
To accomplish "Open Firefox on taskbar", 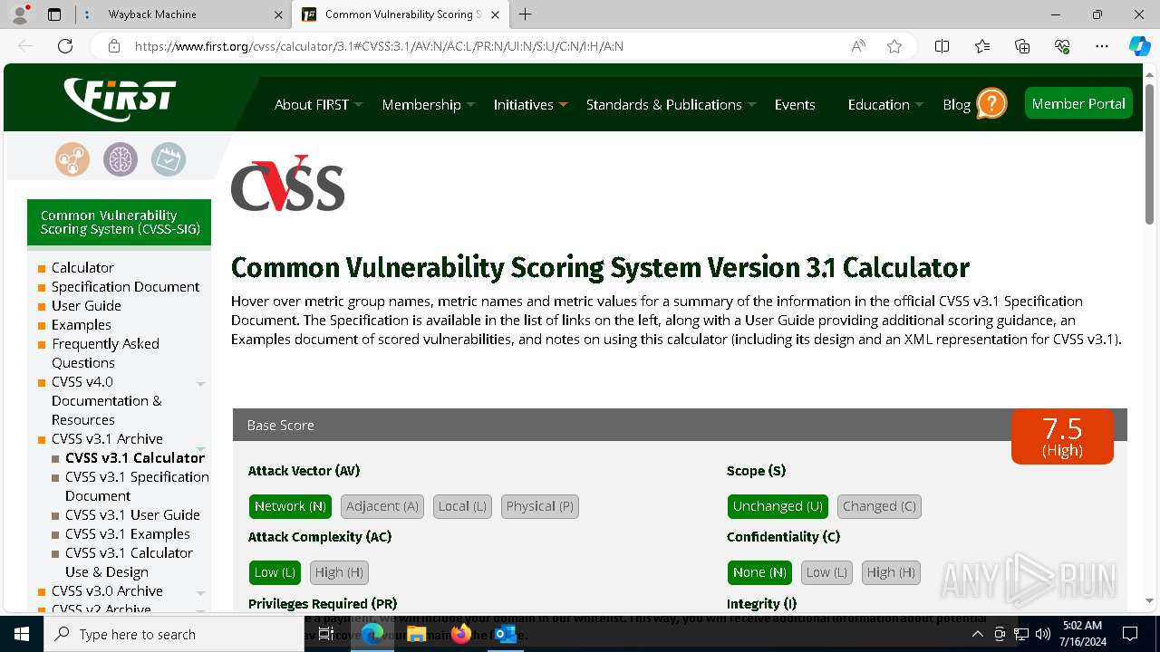I will point(460,634).
